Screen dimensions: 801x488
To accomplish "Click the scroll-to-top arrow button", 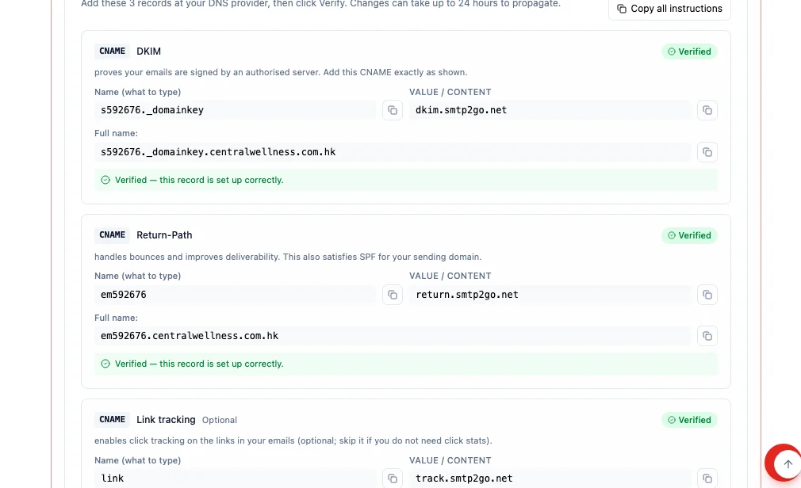I will coord(788,464).
